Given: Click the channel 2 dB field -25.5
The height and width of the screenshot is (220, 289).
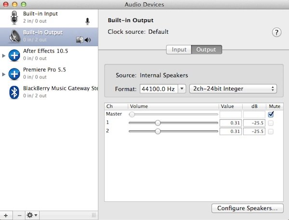Looking at the screenshot, I should (x=254, y=132).
